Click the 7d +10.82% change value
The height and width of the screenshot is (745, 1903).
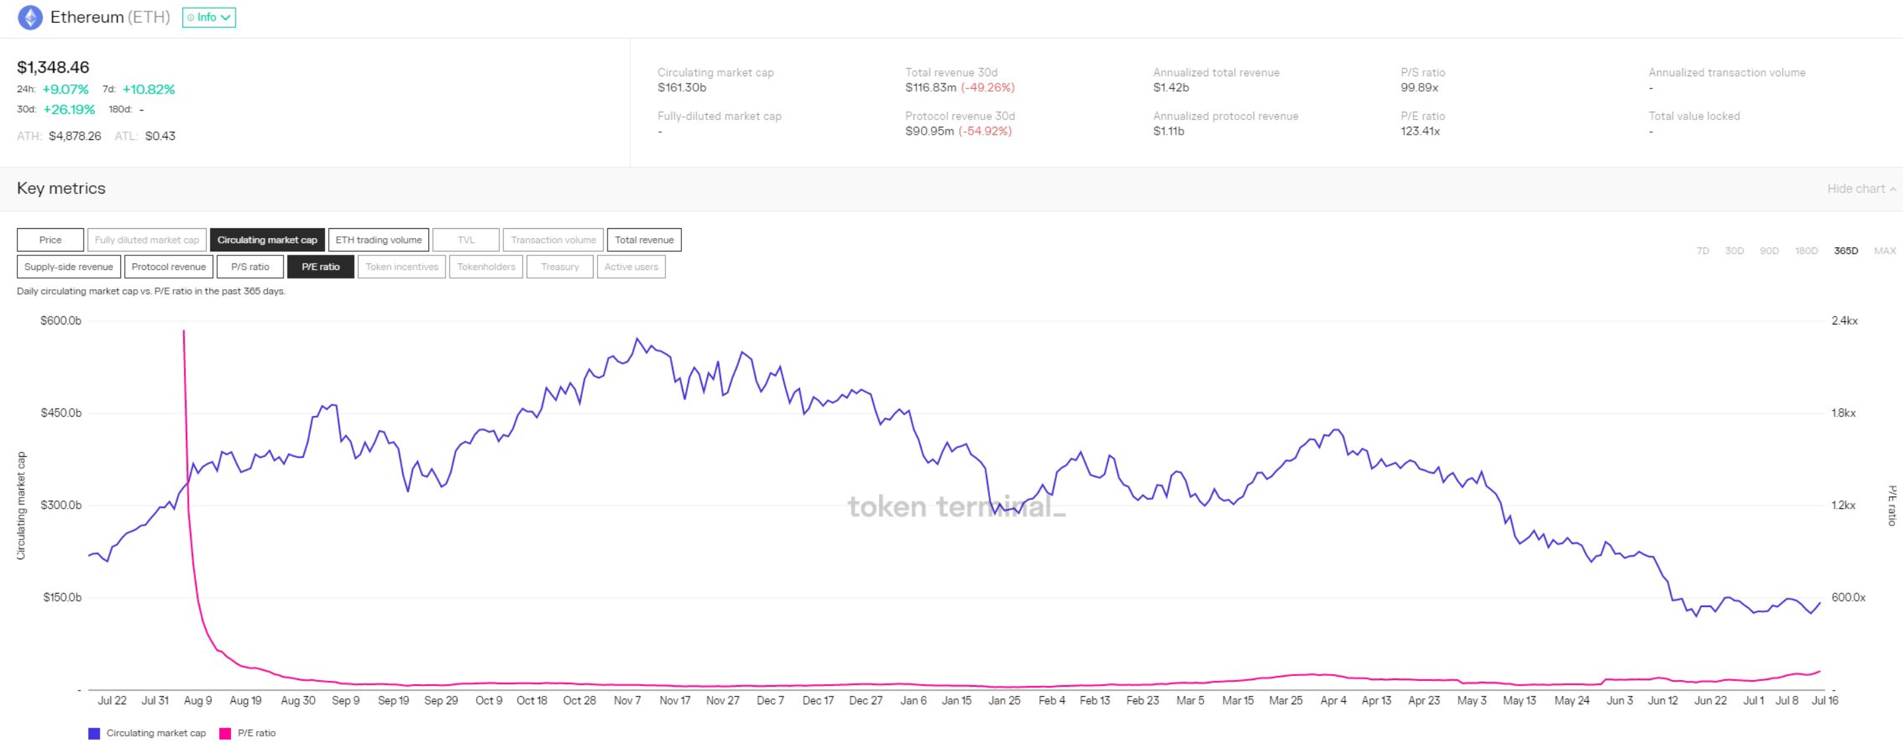tap(149, 90)
